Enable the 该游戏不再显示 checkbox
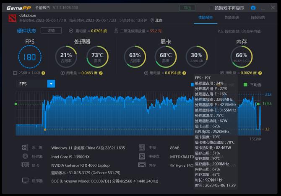The image size is (281, 196). [211, 8]
